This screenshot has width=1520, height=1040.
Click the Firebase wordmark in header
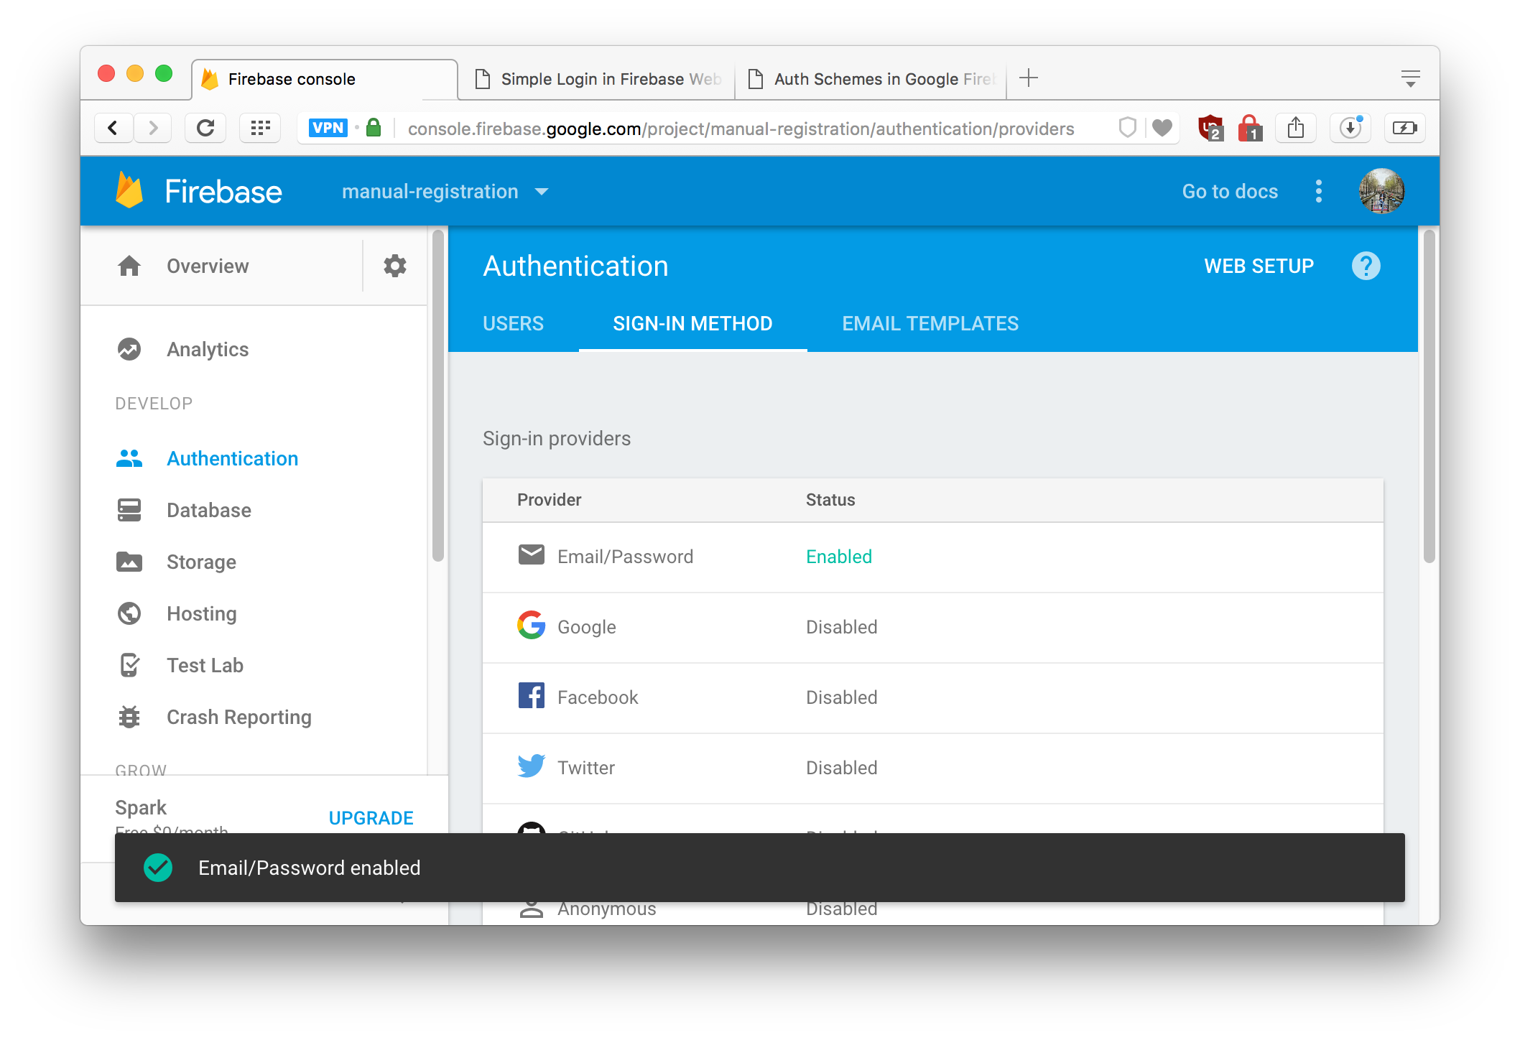pos(223,191)
